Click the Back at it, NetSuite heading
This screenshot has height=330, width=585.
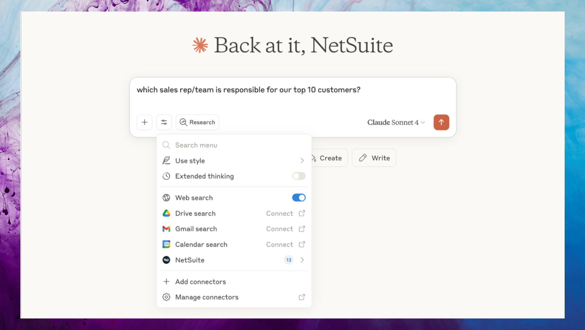[303, 45]
